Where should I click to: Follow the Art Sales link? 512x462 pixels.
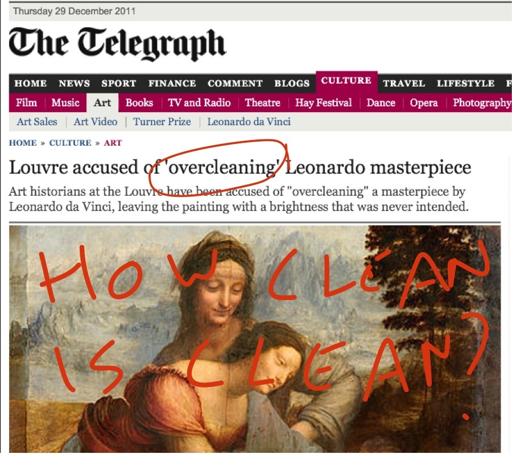point(37,122)
